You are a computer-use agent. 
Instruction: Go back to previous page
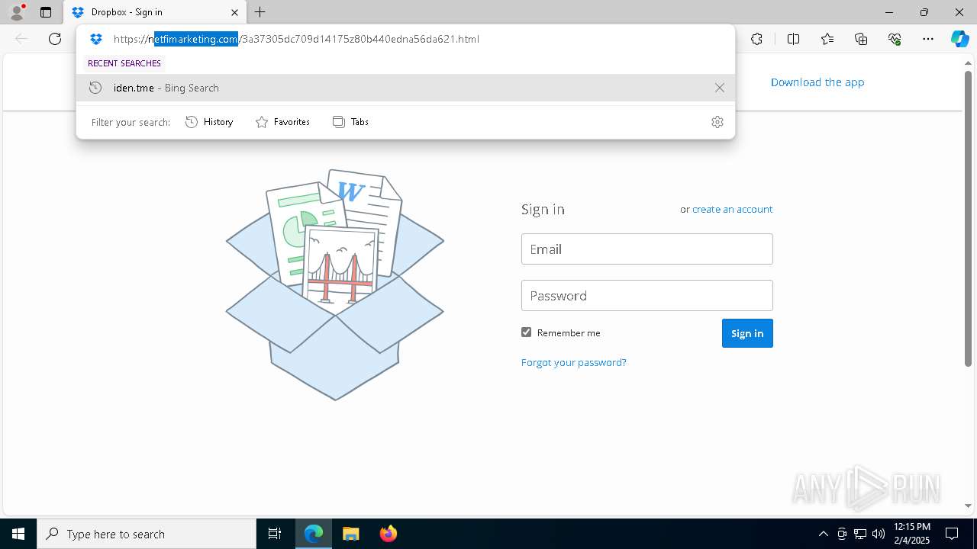21,39
